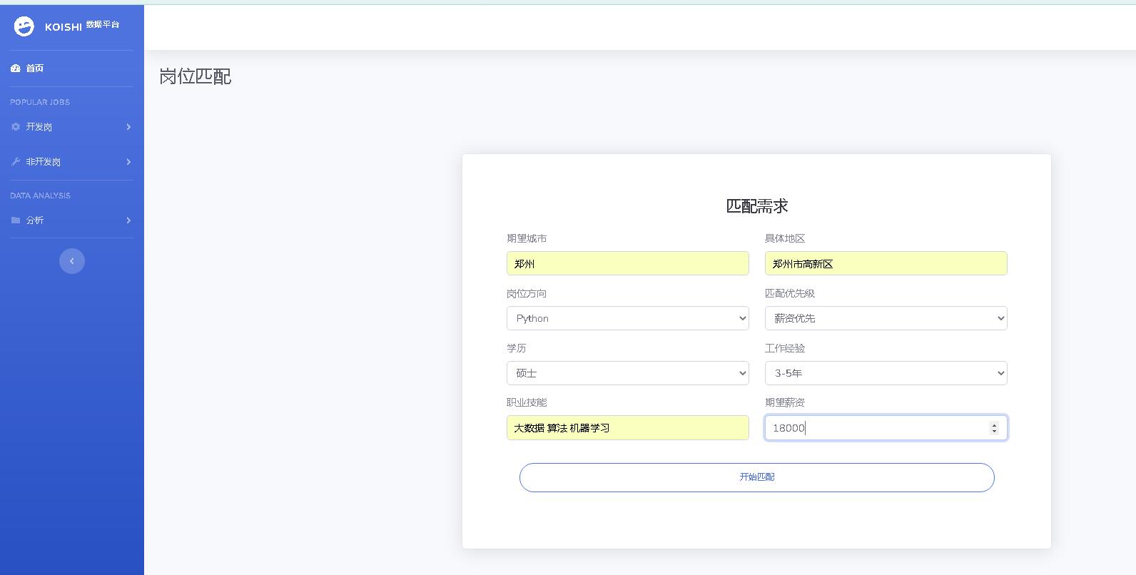
Task: Click the KOISHI 数据平台 brand text
Action: click(x=82, y=26)
